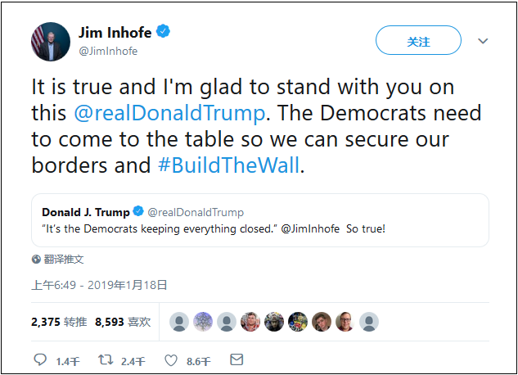Open the #BuildTheWall hashtag link
Screen dimensions: 518x375
228,165
